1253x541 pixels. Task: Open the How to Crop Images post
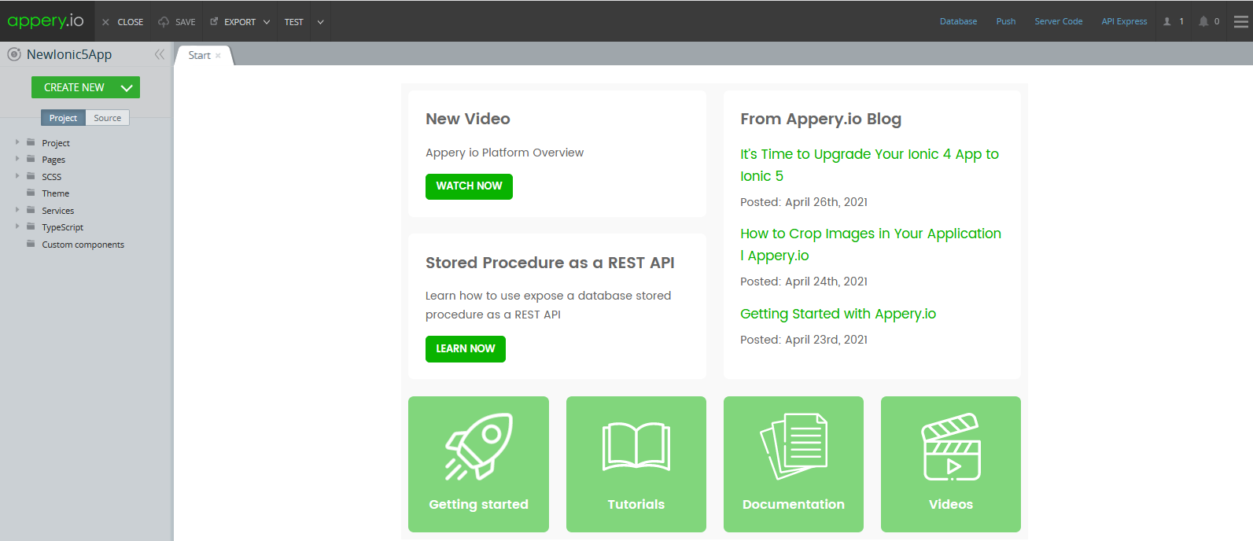(871, 245)
